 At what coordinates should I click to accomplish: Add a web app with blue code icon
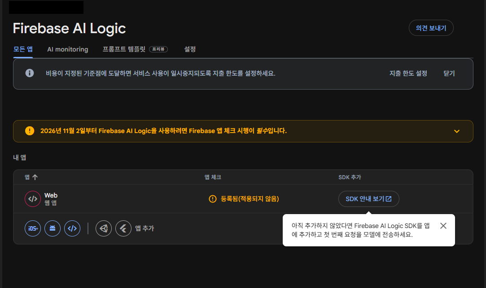(72, 228)
